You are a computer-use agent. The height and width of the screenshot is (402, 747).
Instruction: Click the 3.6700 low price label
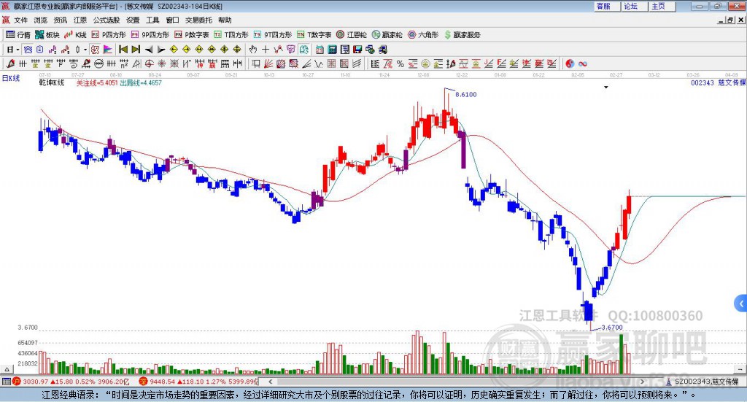click(x=612, y=328)
